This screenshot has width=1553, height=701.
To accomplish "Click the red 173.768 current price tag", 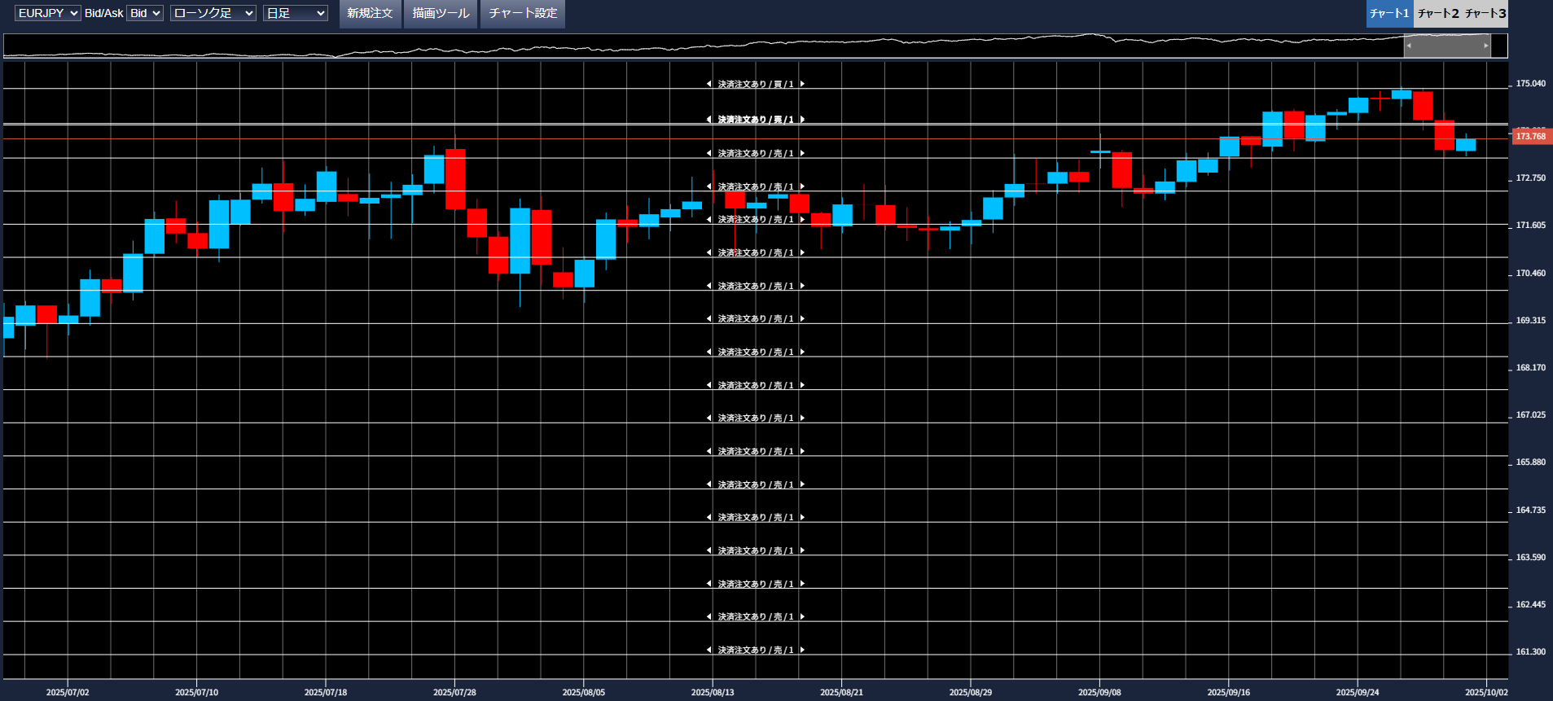I will pyautogui.click(x=1531, y=136).
